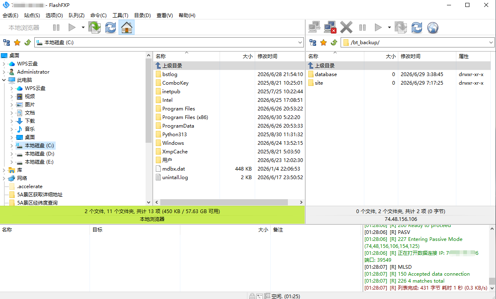Go up one level in local pane

[x=28, y=42]
